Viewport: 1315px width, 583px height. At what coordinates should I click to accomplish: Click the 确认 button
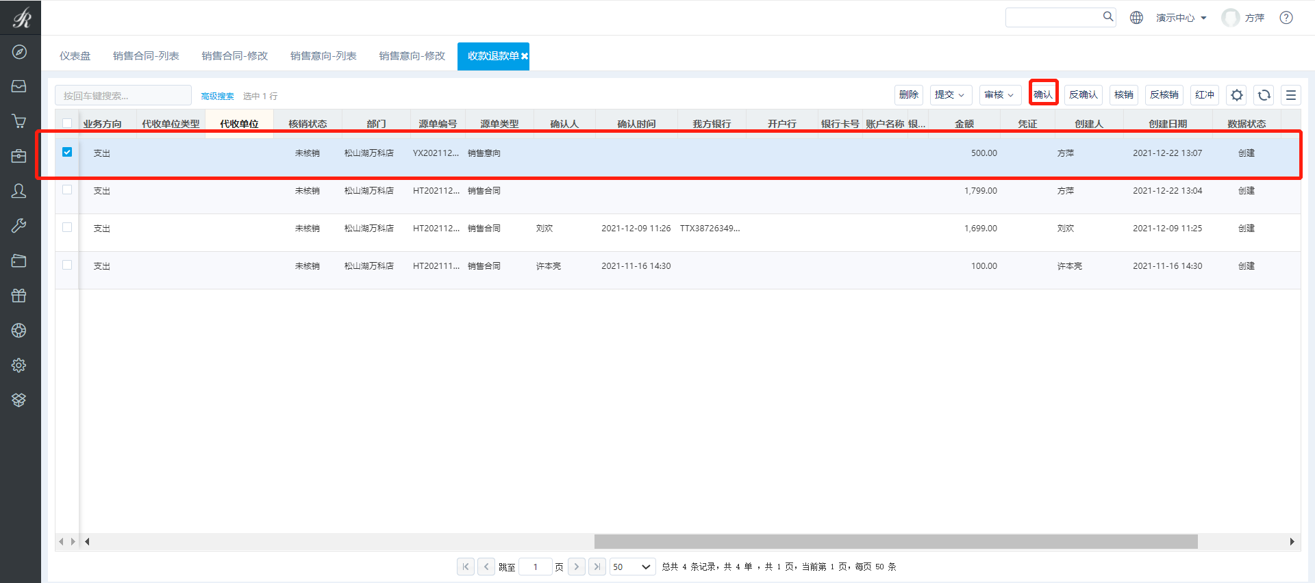coord(1043,95)
